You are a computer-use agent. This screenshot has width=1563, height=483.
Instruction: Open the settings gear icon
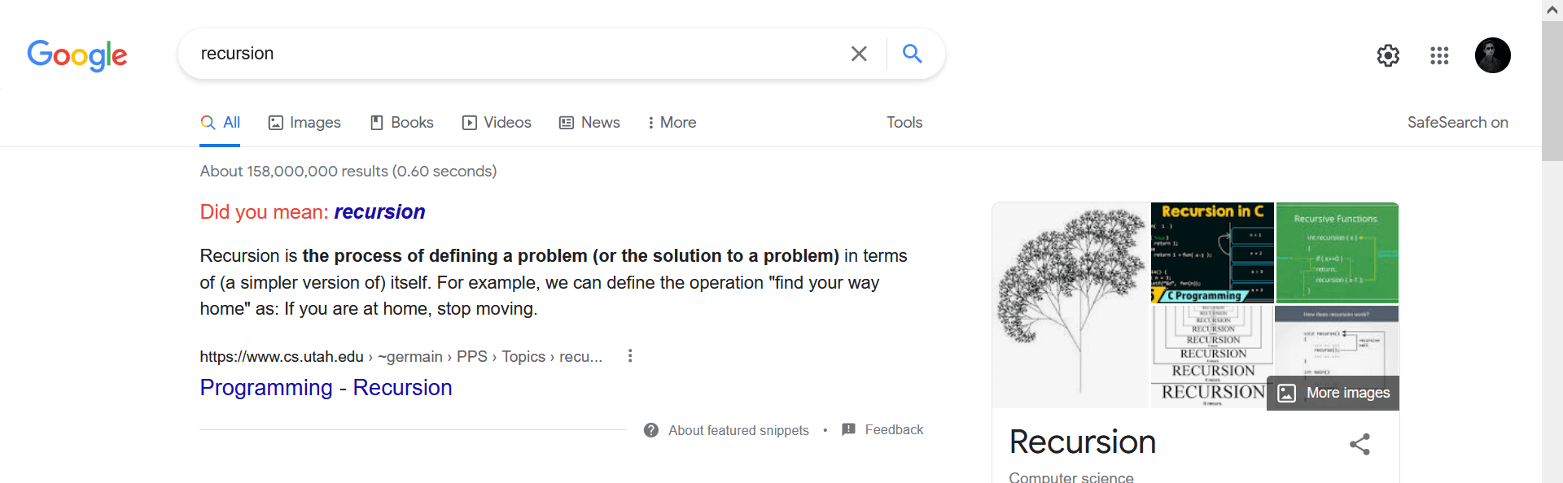[1388, 55]
